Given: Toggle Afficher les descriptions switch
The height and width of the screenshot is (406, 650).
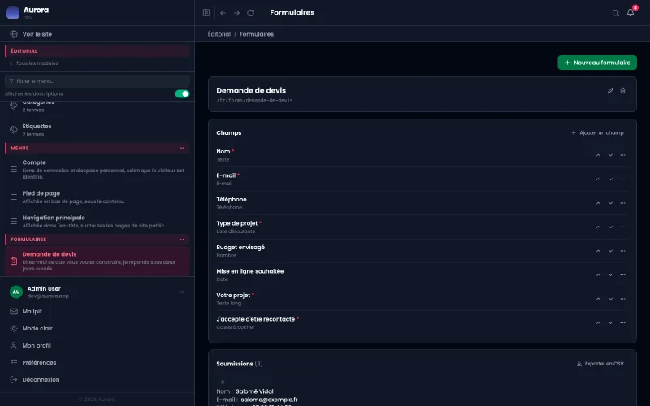Looking at the screenshot, I should [x=182, y=93].
